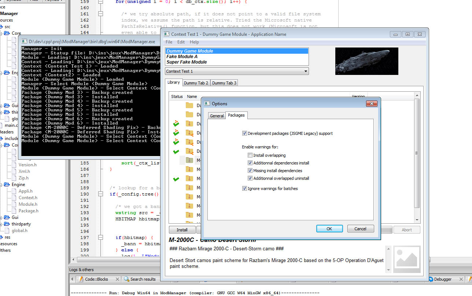Viewport: 472px width, 296px height.
Task: Uncheck Additionnal overlapped uninstall warning
Action: pyautogui.click(x=250, y=178)
